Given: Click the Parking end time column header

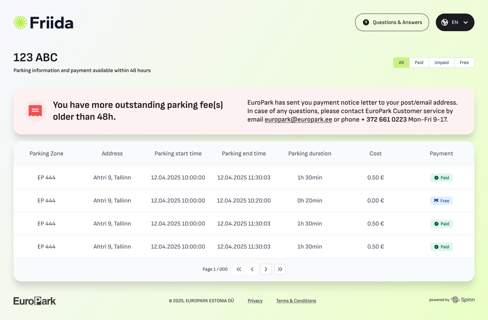Looking at the screenshot, I should click(x=244, y=153).
